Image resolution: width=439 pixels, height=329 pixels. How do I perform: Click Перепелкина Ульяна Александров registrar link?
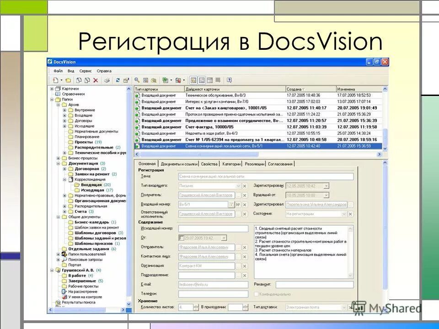coord(316,205)
